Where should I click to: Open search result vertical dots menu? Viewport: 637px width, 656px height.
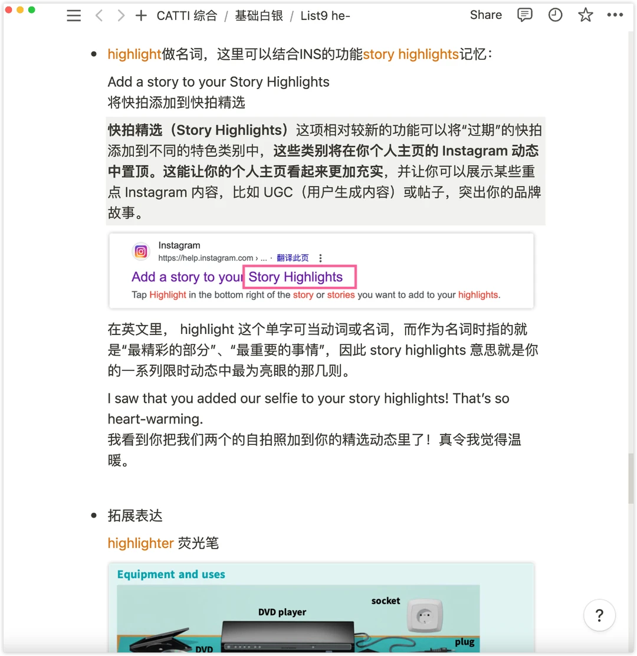coord(320,258)
